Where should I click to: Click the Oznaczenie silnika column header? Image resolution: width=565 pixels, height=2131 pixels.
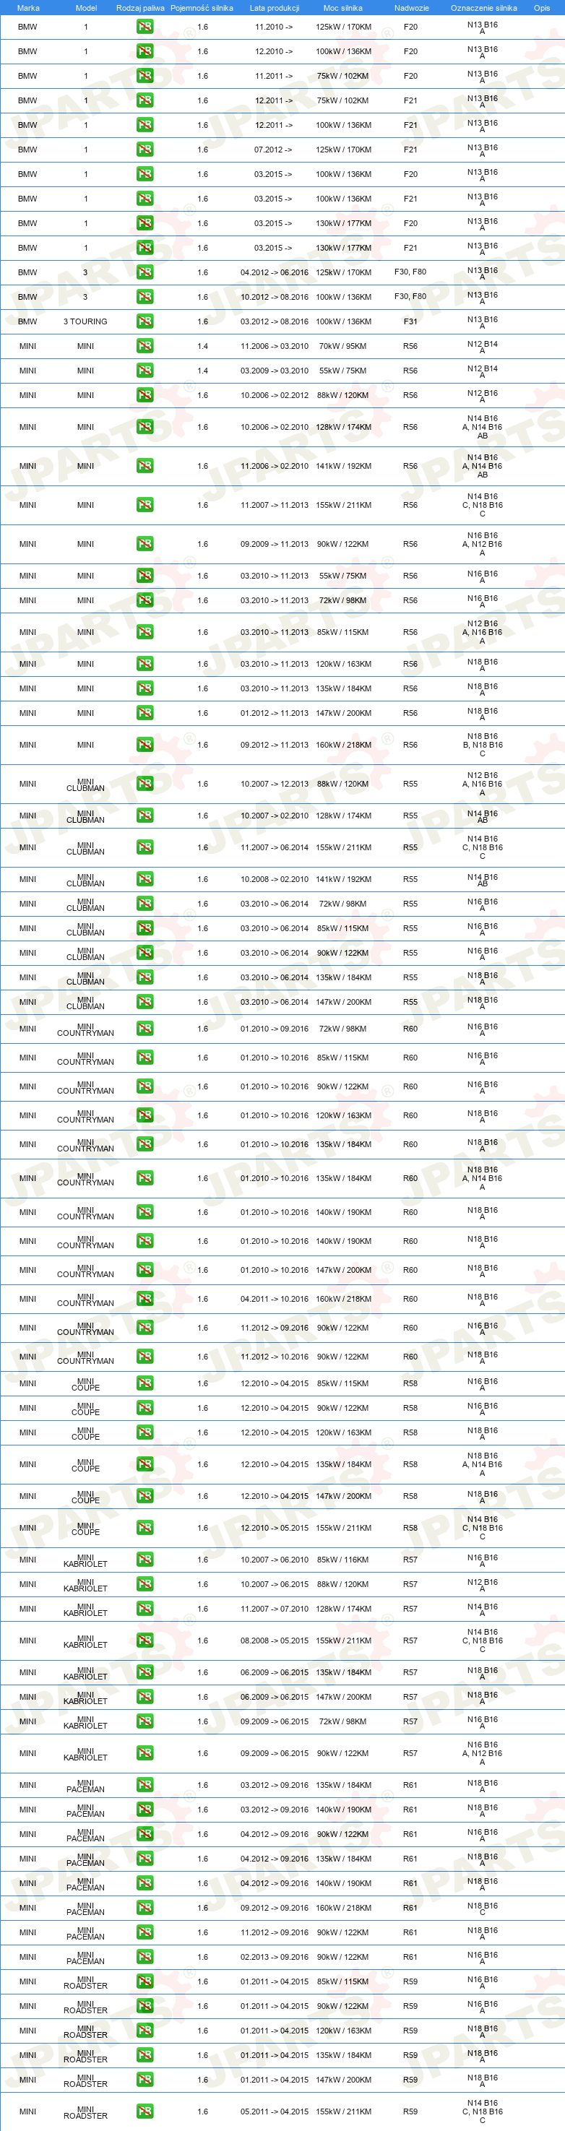point(484,8)
